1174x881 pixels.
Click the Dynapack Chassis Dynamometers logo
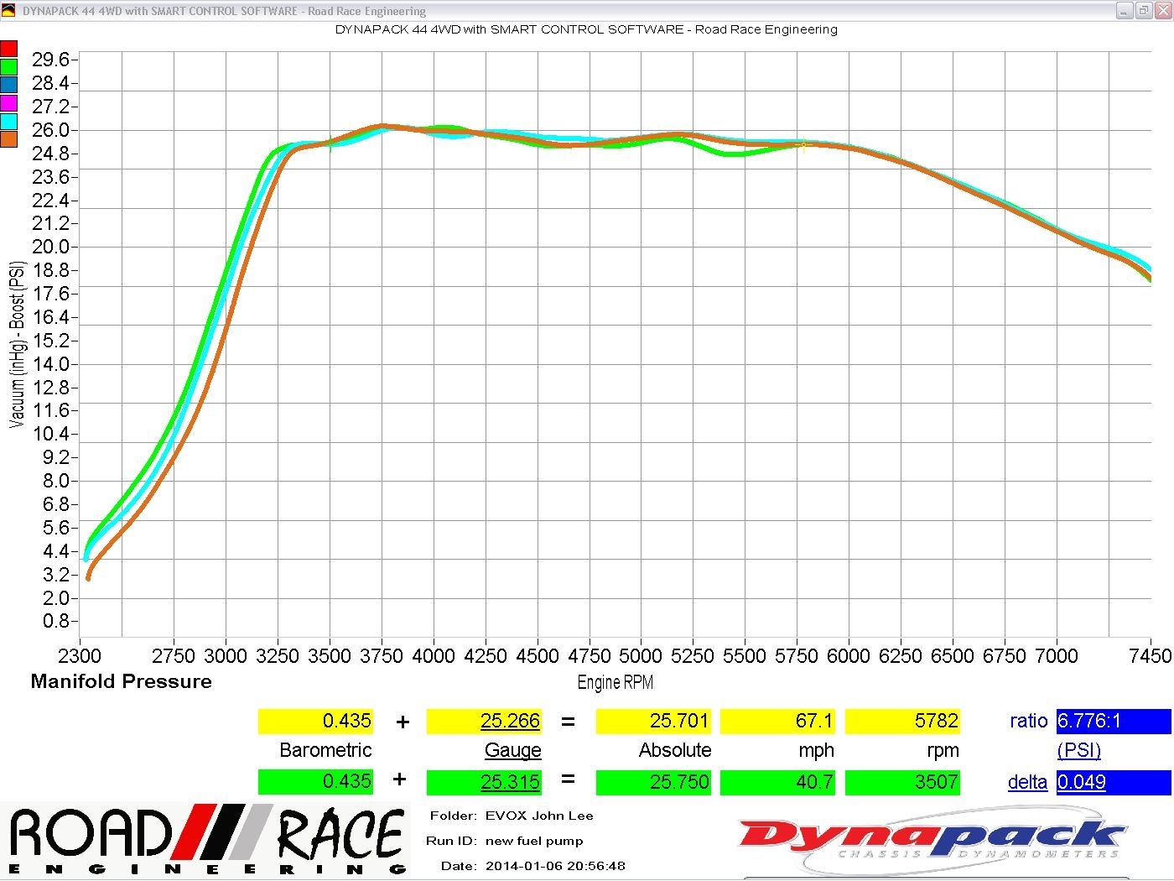pyautogui.click(x=931, y=839)
